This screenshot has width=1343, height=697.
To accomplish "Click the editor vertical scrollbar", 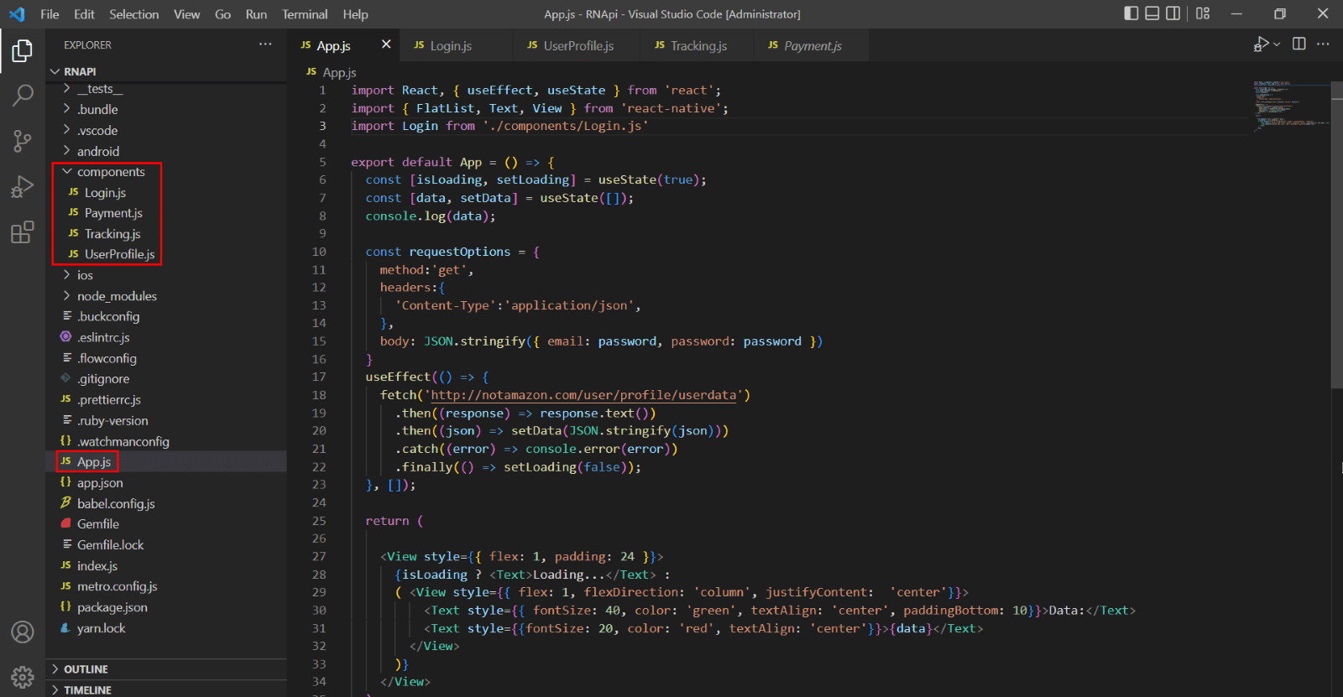I will coord(1337,235).
